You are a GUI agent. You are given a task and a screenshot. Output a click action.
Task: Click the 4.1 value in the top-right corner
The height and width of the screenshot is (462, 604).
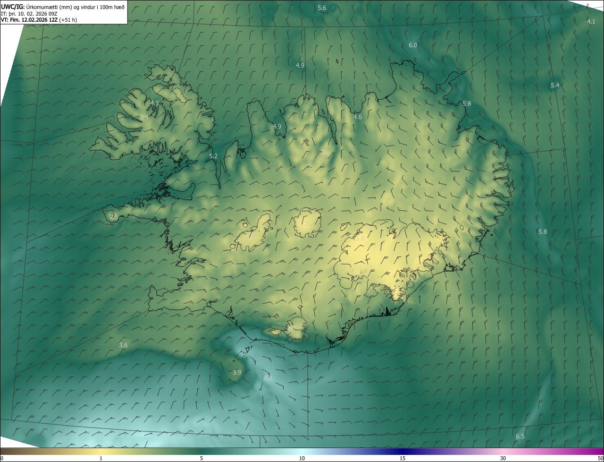pyautogui.click(x=591, y=22)
